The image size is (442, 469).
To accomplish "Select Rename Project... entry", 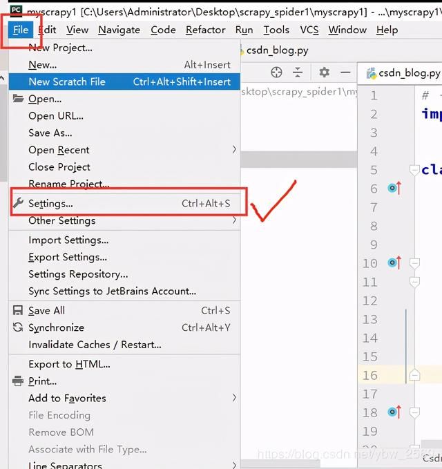I will click(124, 184).
